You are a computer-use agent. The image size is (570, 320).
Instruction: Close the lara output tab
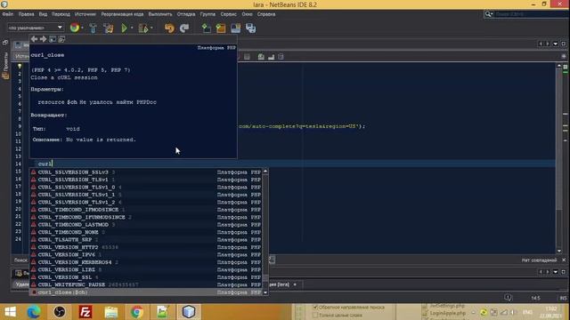point(295,284)
